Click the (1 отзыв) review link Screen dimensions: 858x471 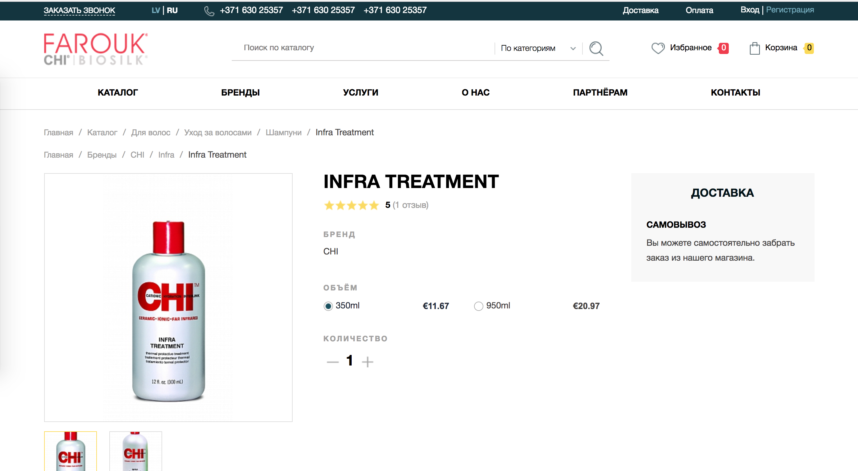click(x=410, y=205)
